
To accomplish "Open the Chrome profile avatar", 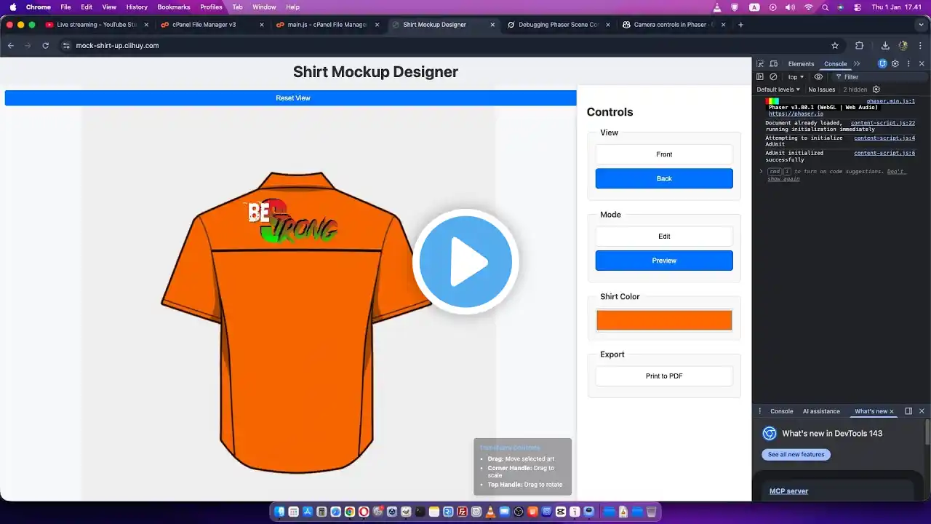I will pos(903,45).
